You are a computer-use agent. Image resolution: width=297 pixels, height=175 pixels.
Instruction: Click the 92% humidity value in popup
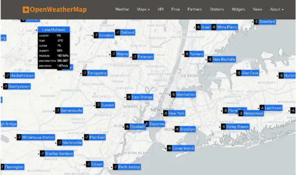[59, 51]
